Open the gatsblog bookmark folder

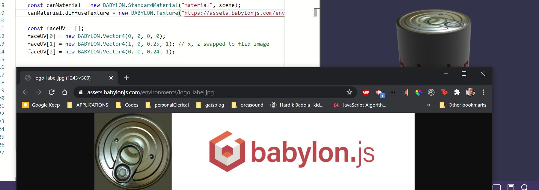(210, 105)
